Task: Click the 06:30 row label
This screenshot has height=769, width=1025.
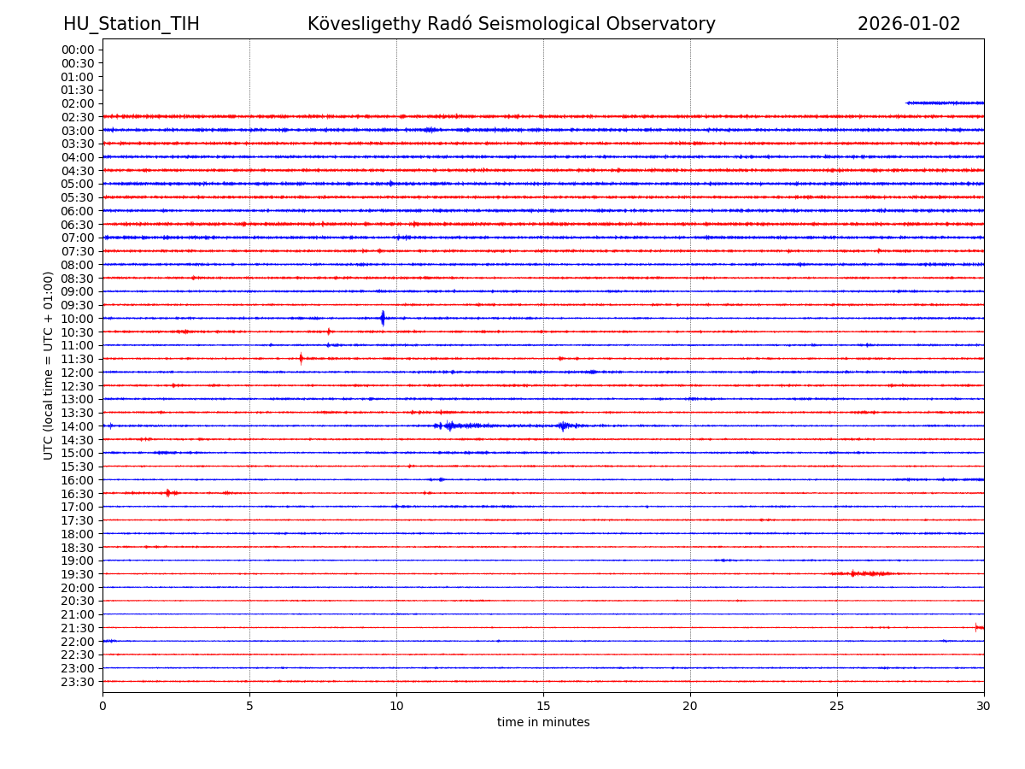Action: [78, 225]
